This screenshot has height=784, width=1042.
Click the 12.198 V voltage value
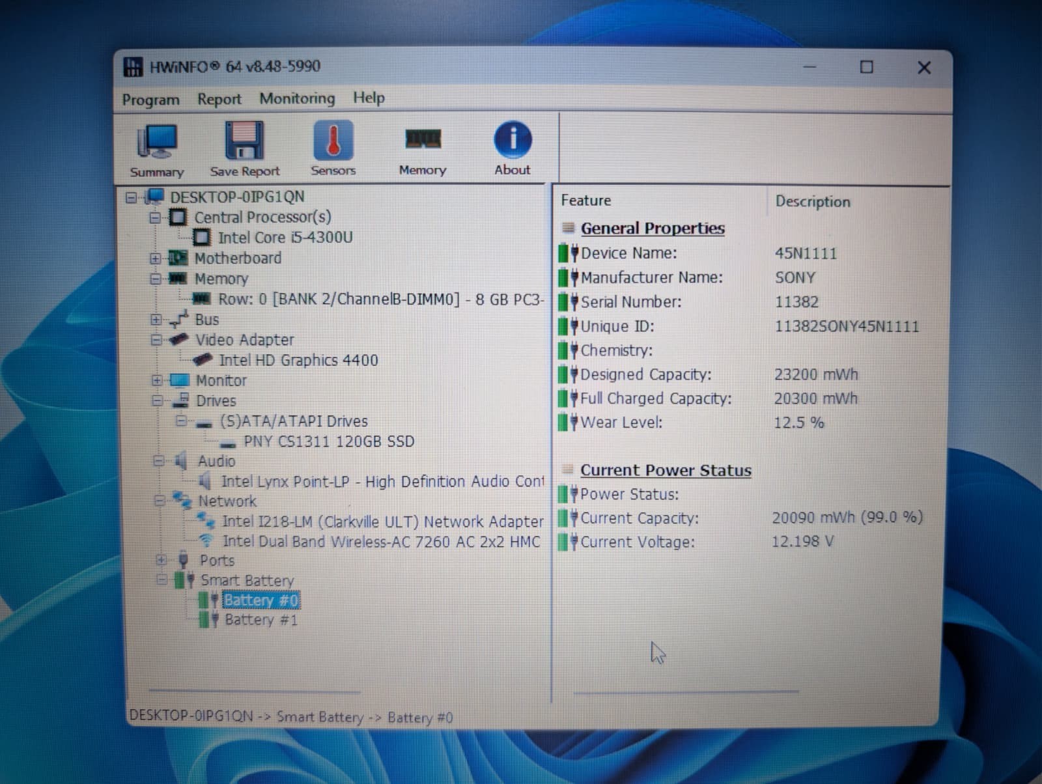tap(802, 541)
